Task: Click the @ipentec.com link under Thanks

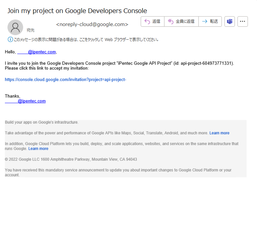Action: click(x=25, y=101)
